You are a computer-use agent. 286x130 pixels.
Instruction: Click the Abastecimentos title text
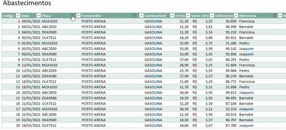point(26,4)
